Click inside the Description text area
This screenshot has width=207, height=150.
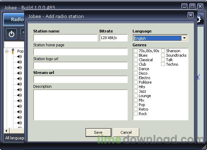coord(80,105)
